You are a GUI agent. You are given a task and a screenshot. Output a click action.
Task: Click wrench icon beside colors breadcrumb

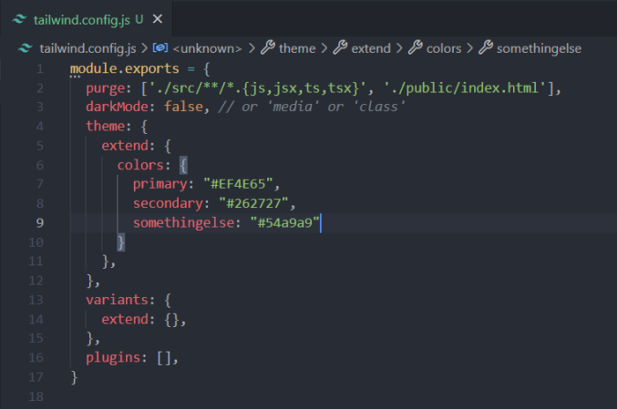(415, 48)
